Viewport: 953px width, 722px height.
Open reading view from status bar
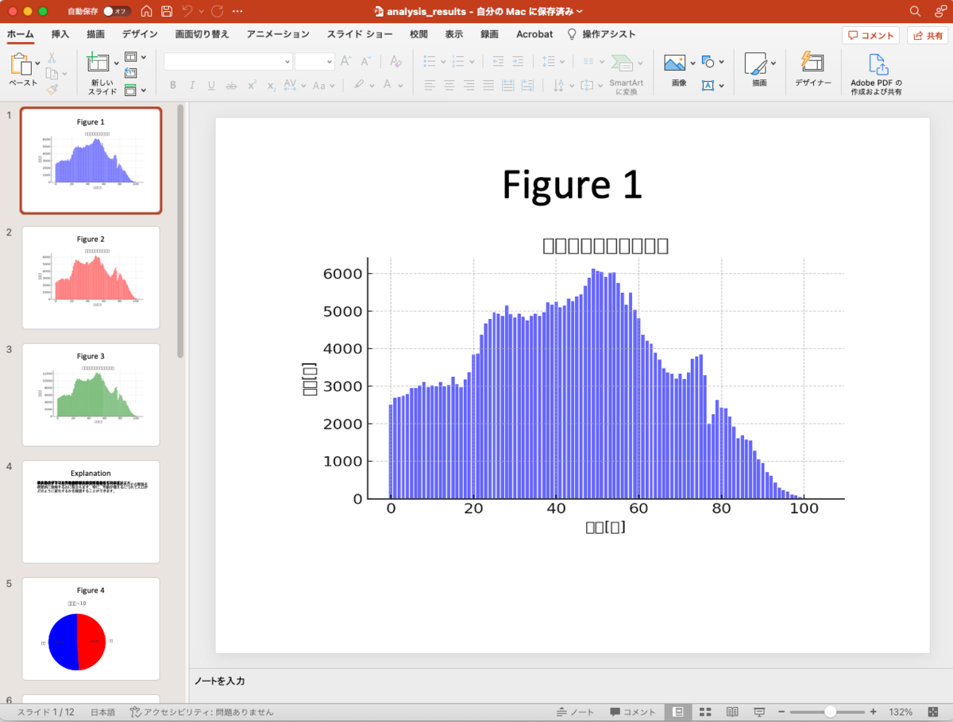pos(732,712)
